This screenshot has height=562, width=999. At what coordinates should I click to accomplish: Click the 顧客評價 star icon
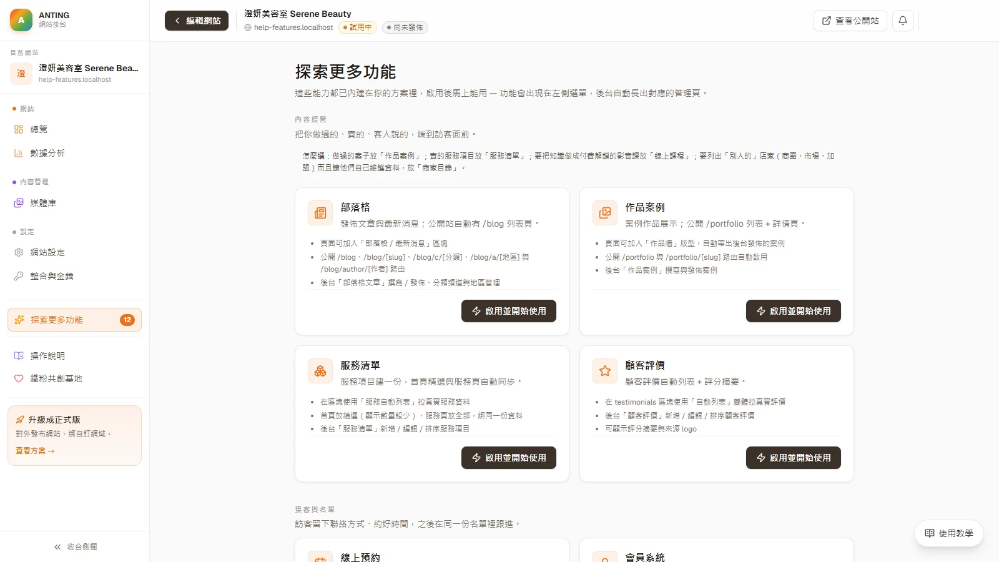pyautogui.click(x=605, y=371)
